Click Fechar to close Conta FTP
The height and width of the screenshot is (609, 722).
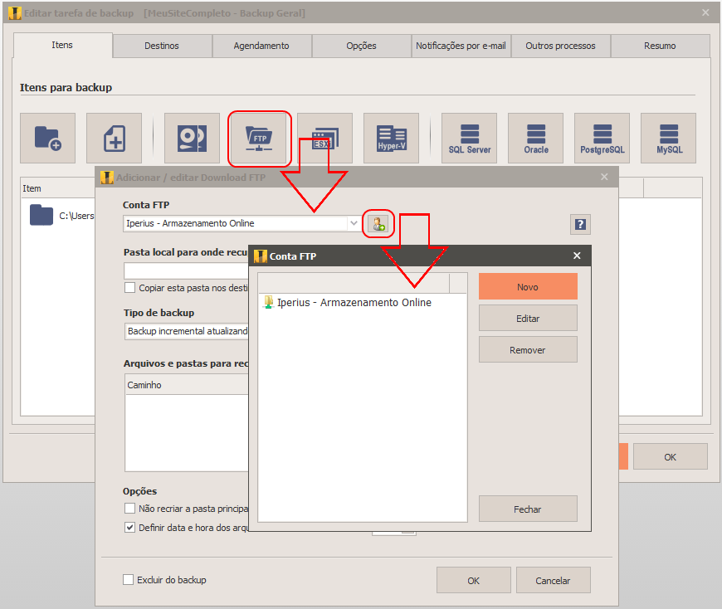tap(528, 509)
